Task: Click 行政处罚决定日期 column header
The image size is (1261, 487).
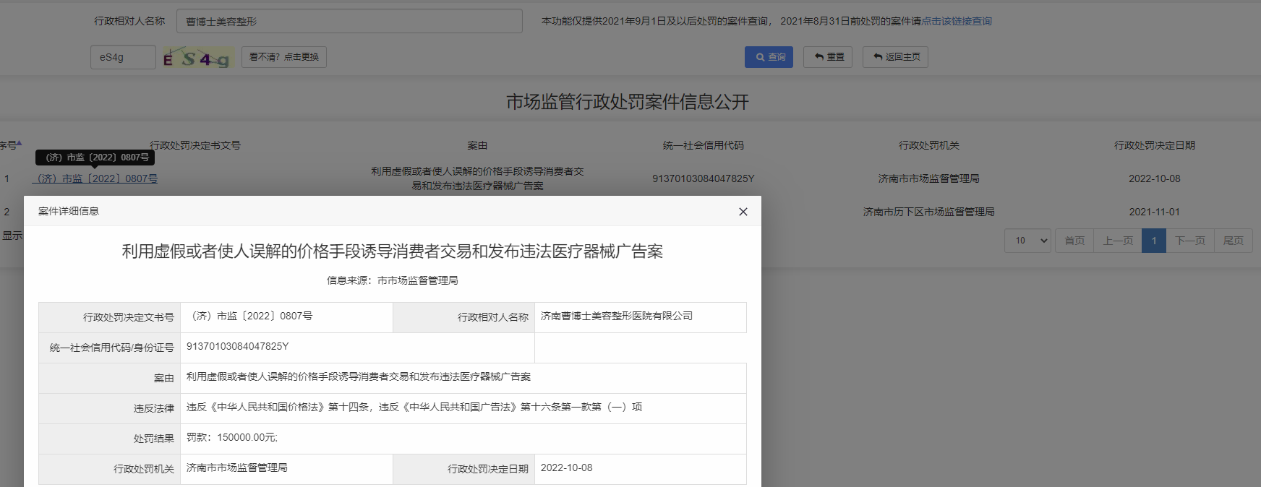Action: (1154, 145)
